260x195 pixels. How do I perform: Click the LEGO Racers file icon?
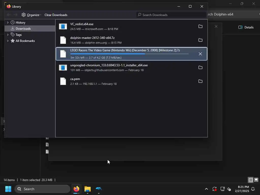63,54
